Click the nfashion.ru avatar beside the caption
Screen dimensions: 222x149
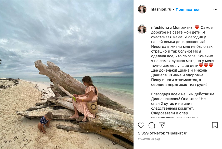click(142, 29)
